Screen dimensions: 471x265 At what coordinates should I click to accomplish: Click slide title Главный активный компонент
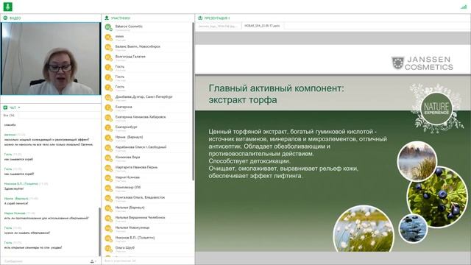pos(277,88)
